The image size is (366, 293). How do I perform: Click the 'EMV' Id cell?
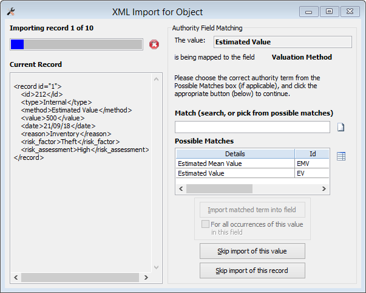point(312,164)
